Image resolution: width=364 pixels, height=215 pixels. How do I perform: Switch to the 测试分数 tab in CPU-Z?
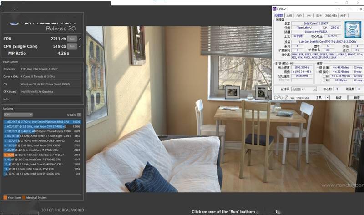pyautogui.click(x=331, y=15)
